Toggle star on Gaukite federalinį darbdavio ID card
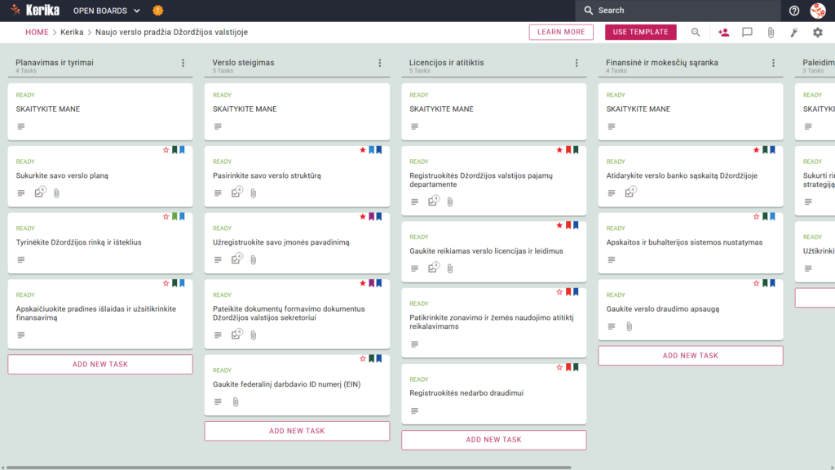This screenshot has height=470, width=835. pos(363,359)
